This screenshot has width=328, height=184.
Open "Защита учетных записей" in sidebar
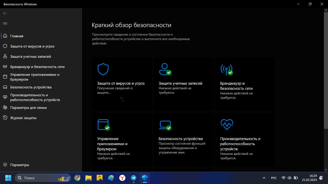pyautogui.click(x=30, y=56)
